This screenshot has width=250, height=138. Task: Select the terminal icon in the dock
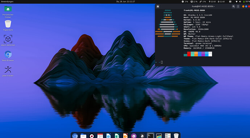pos(150,135)
